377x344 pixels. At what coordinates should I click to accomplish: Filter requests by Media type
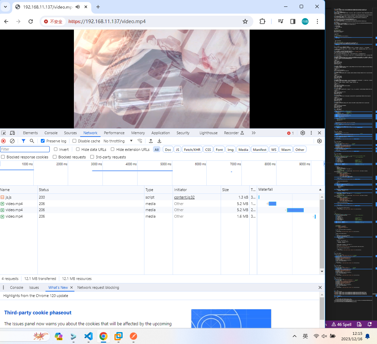243,150
